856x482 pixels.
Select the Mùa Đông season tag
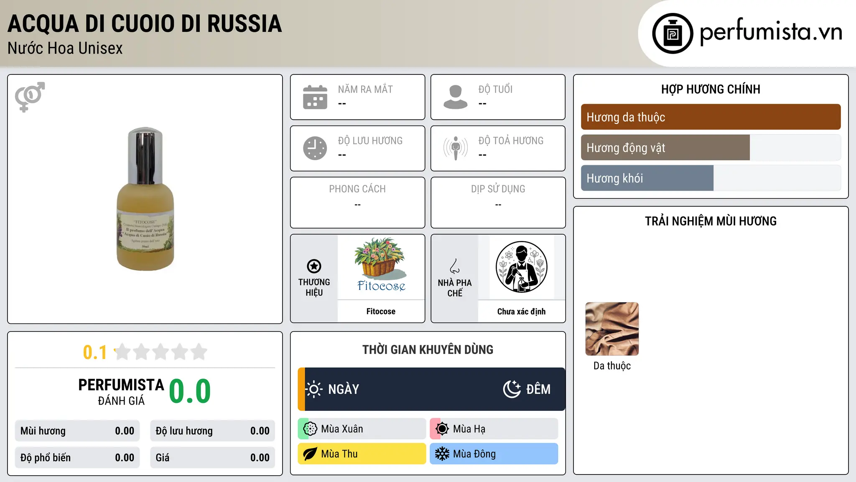tap(494, 454)
